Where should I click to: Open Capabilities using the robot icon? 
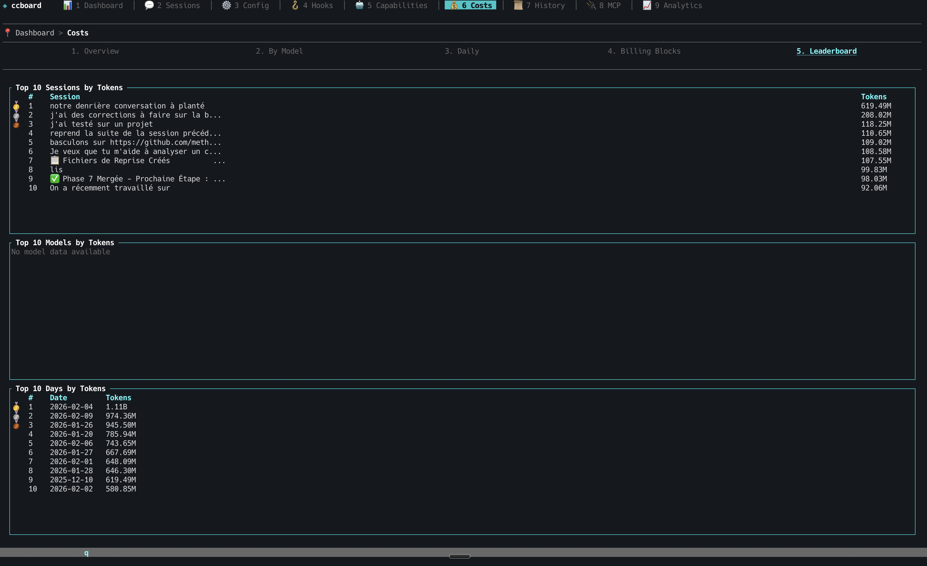359,5
